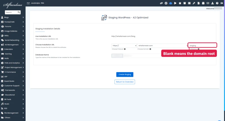Click the Polls and Analytics pie chart icon

tap(2, 63)
